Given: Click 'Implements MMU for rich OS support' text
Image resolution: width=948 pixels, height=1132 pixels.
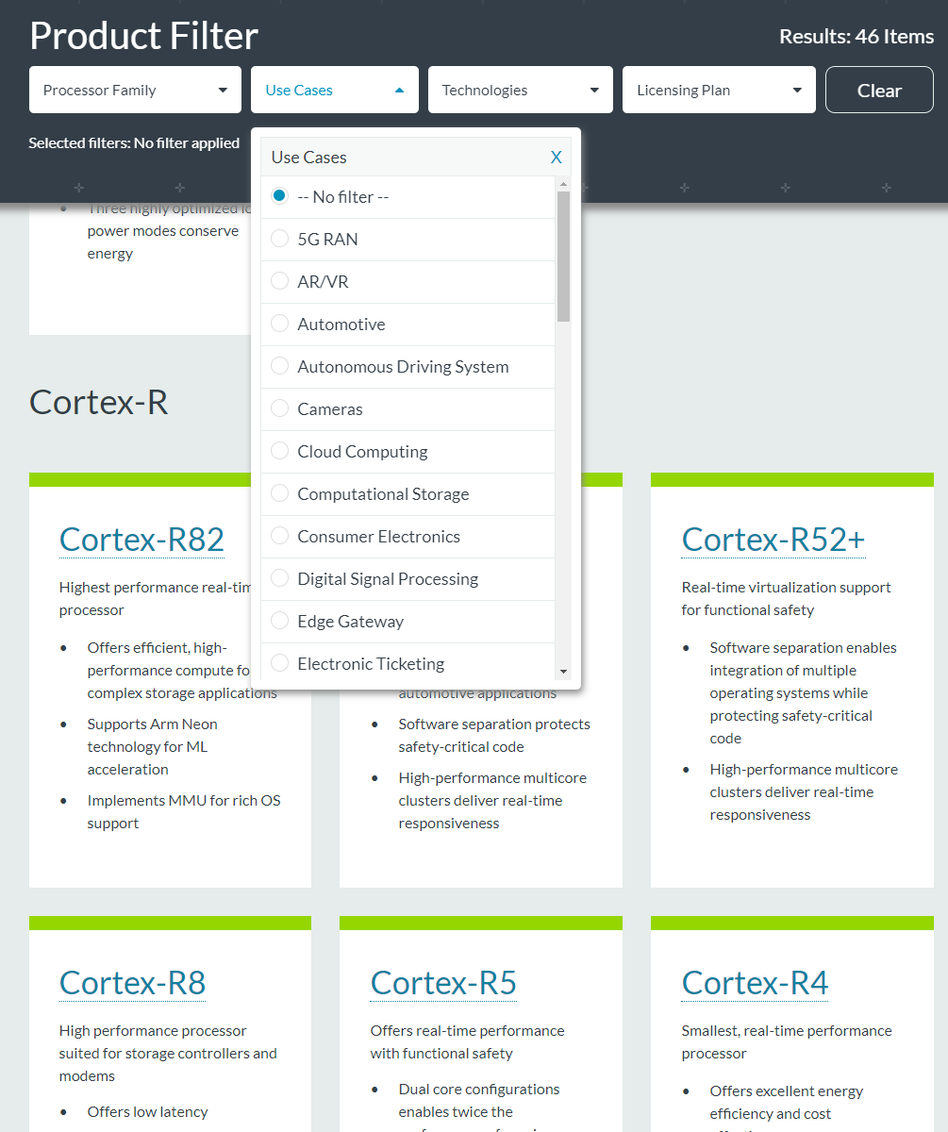Looking at the screenshot, I should click(x=184, y=811).
